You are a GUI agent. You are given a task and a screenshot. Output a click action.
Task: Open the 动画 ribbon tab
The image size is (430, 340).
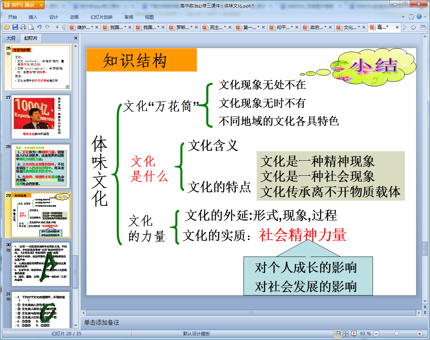pyautogui.click(x=74, y=17)
